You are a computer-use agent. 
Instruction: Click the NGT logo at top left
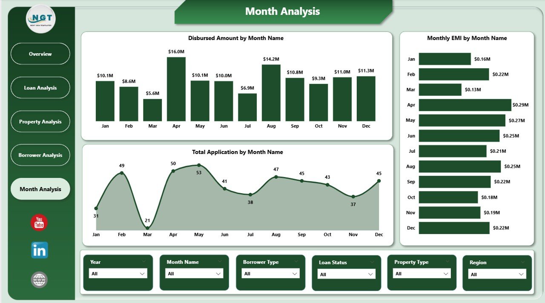click(40, 19)
